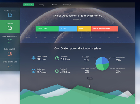140x104 pixels.
Task: Switch to the Monitor tab
Action: pyautogui.click(x=54, y=5)
